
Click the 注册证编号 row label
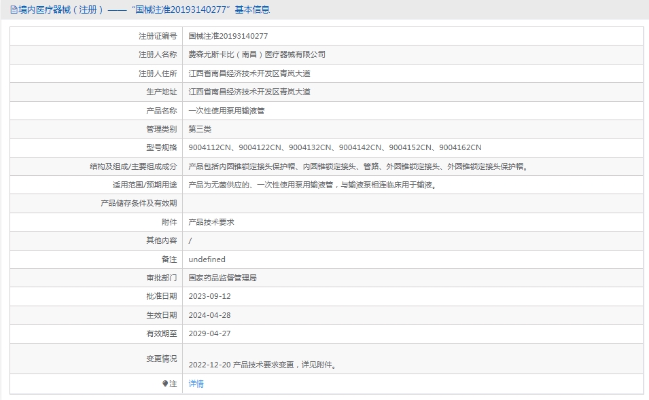(158, 36)
